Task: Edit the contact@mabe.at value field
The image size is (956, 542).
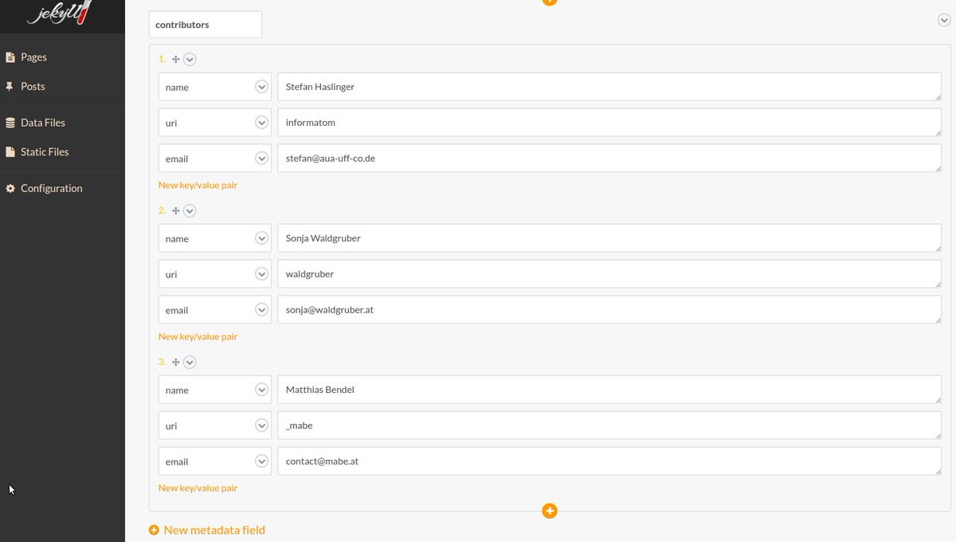Action: [x=609, y=461]
